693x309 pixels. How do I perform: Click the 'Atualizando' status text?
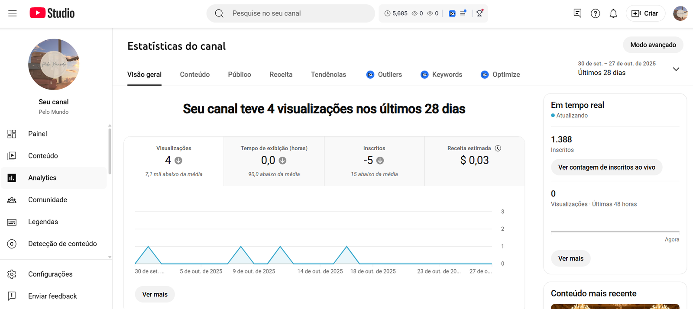[572, 116]
